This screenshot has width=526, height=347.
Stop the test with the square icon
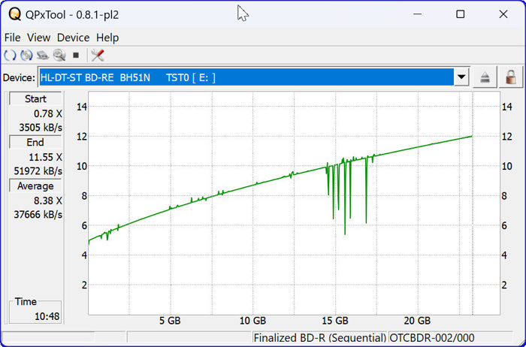point(76,56)
